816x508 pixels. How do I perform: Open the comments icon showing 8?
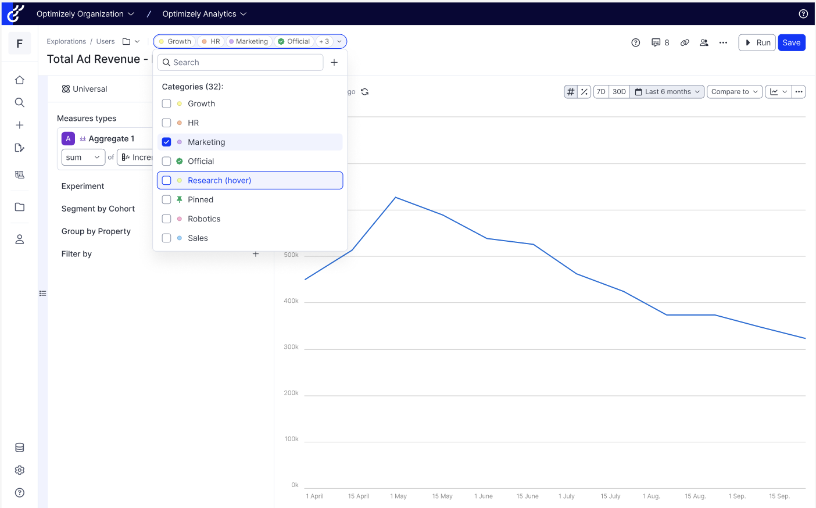pyautogui.click(x=660, y=42)
